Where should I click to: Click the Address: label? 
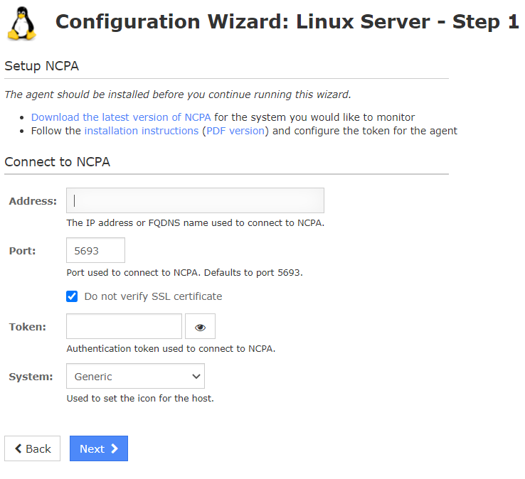pyautogui.click(x=33, y=201)
